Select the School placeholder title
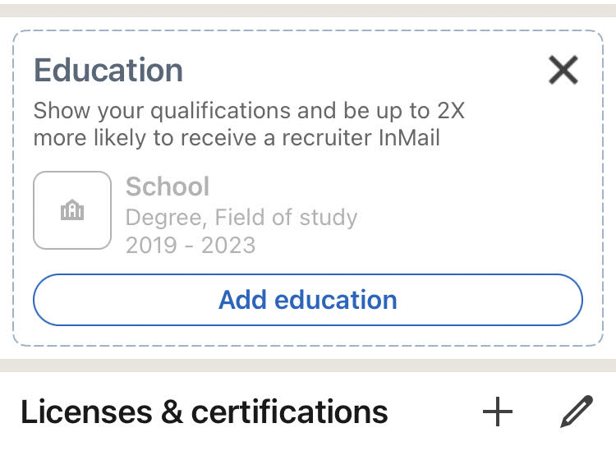The image size is (616, 460). click(x=168, y=186)
